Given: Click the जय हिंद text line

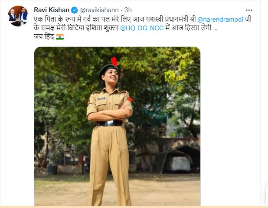Looking at the screenshot, I should point(44,36).
